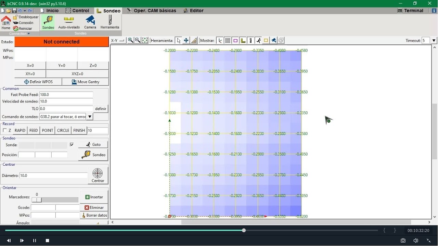Switch to the Inicio tab
Viewport: 438px width, 246px height.
click(49, 11)
